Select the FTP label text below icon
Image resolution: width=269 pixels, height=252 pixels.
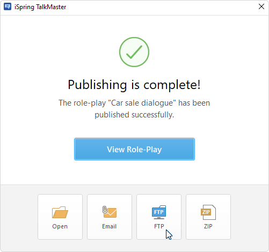pos(159,226)
